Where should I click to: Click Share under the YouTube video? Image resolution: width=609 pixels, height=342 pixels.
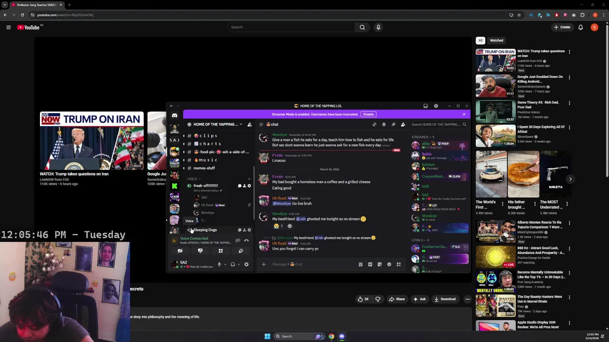coord(397,299)
